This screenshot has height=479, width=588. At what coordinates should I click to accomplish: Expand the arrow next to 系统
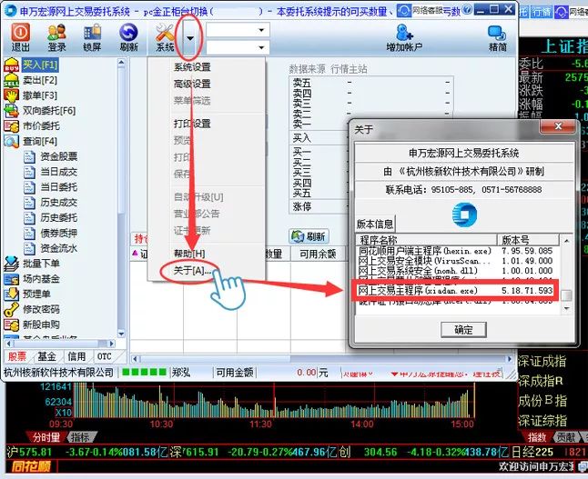190,38
